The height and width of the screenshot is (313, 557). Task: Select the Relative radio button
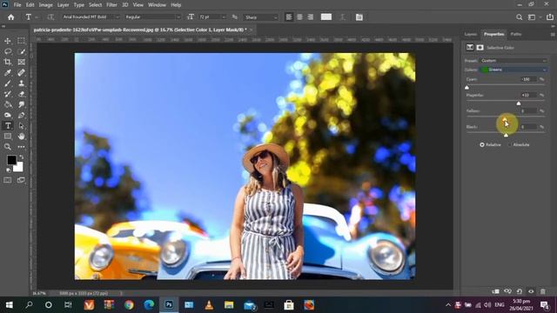[482, 145]
